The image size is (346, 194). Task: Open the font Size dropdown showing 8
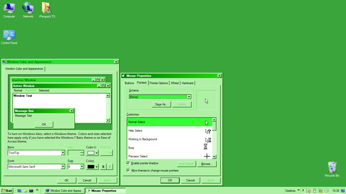point(82,167)
